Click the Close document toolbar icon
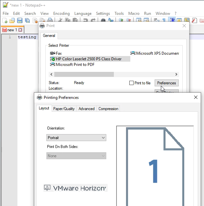The image size is (204, 206). tap(35, 20)
